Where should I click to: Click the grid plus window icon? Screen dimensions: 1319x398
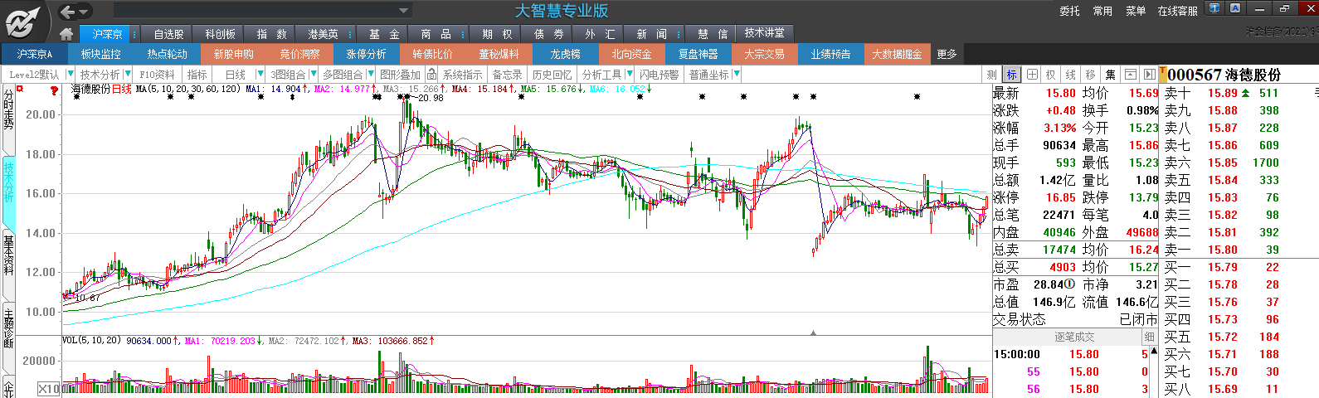click(x=1031, y=75)
